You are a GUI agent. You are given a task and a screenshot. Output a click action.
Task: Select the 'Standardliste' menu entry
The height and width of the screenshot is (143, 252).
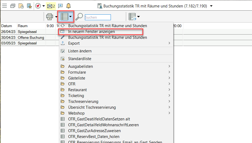[x=80, y=59]
